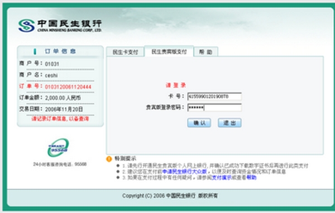This screenshot has height=213, width=335.
Task: Select the red order number 010312006112 0444
Action: (68, 87)
